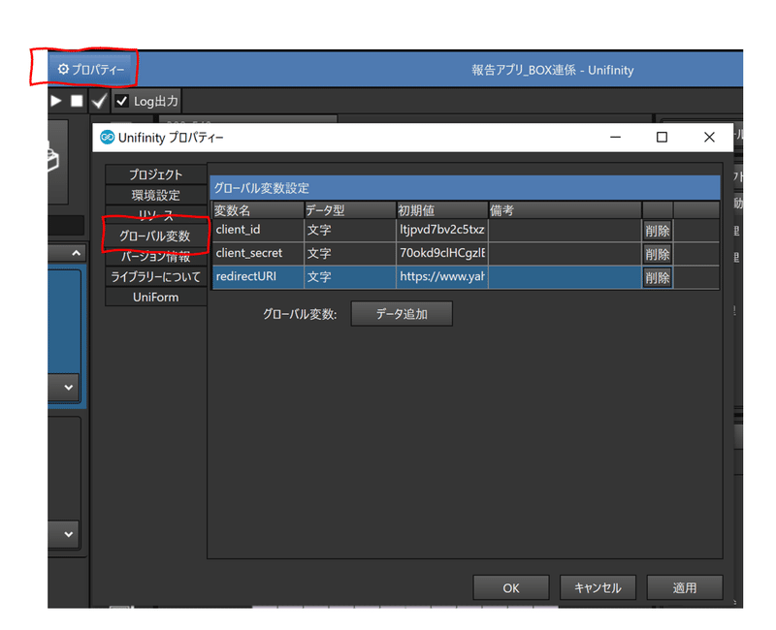Collapse left panel with up chevron
The width and height of the screenshot is (776, 630).
click(x=76, y=253)
